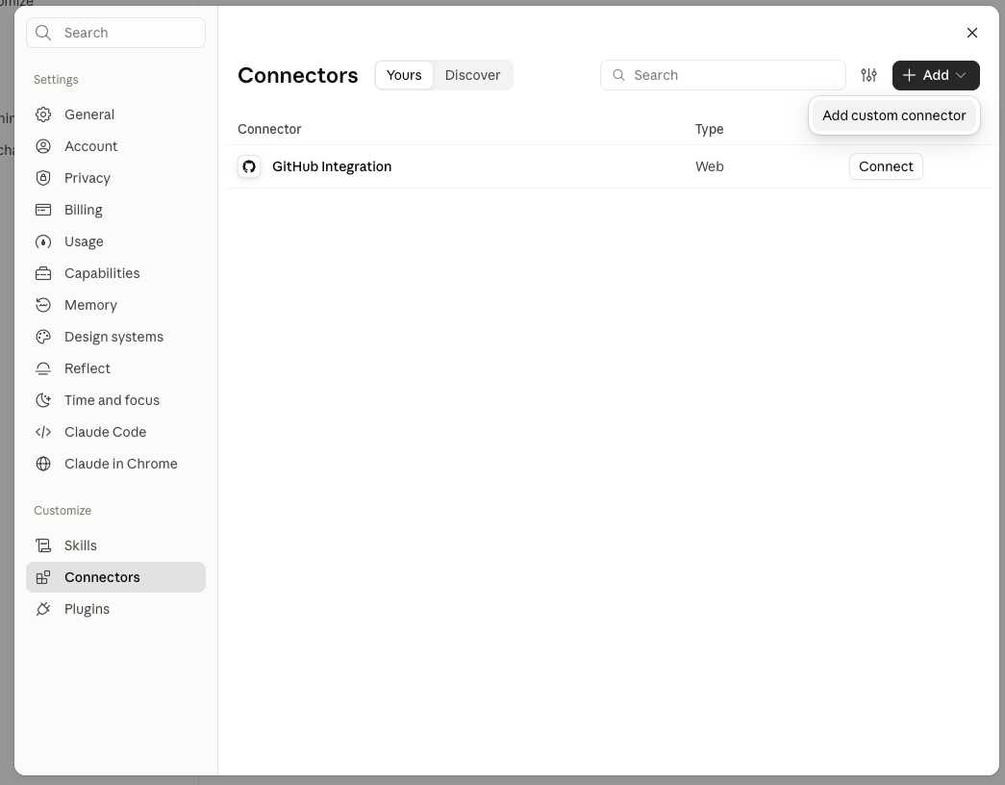Screen dimensions: 1005x785
Task: Click the magnifier icon in sidebar search
Action: click(x=43, y=33)
